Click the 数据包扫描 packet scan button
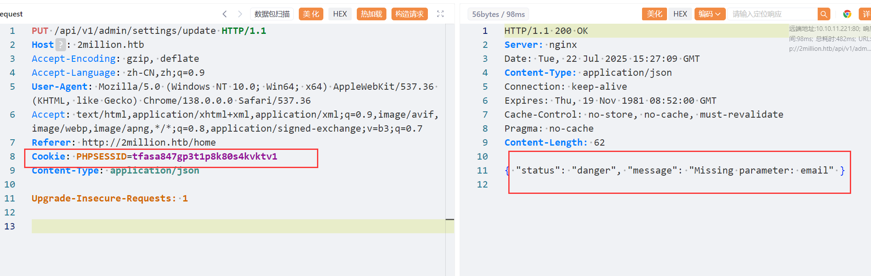Image resolution: width=871 pixels, height=276 pixels. 272,14
